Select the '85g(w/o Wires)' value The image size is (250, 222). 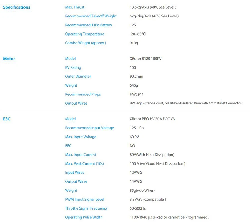[x=142, y=190]
